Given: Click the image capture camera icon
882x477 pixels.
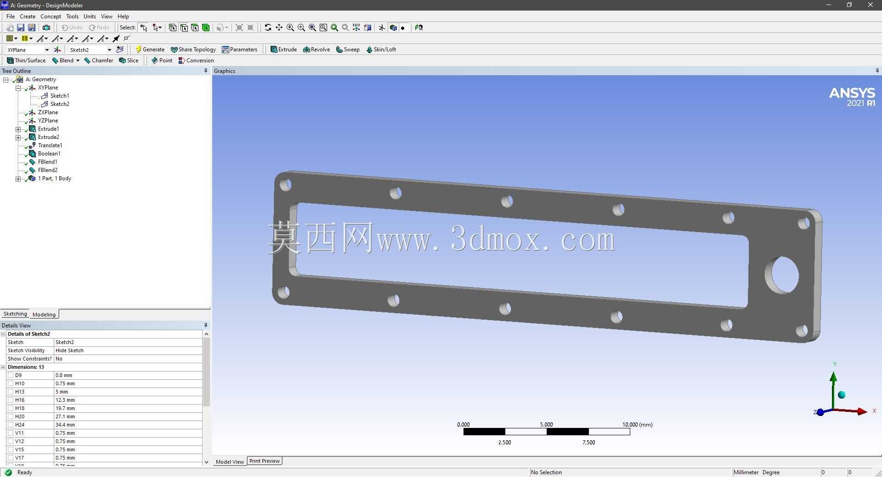Looking at the screenshot, I should tap(46, 28).
